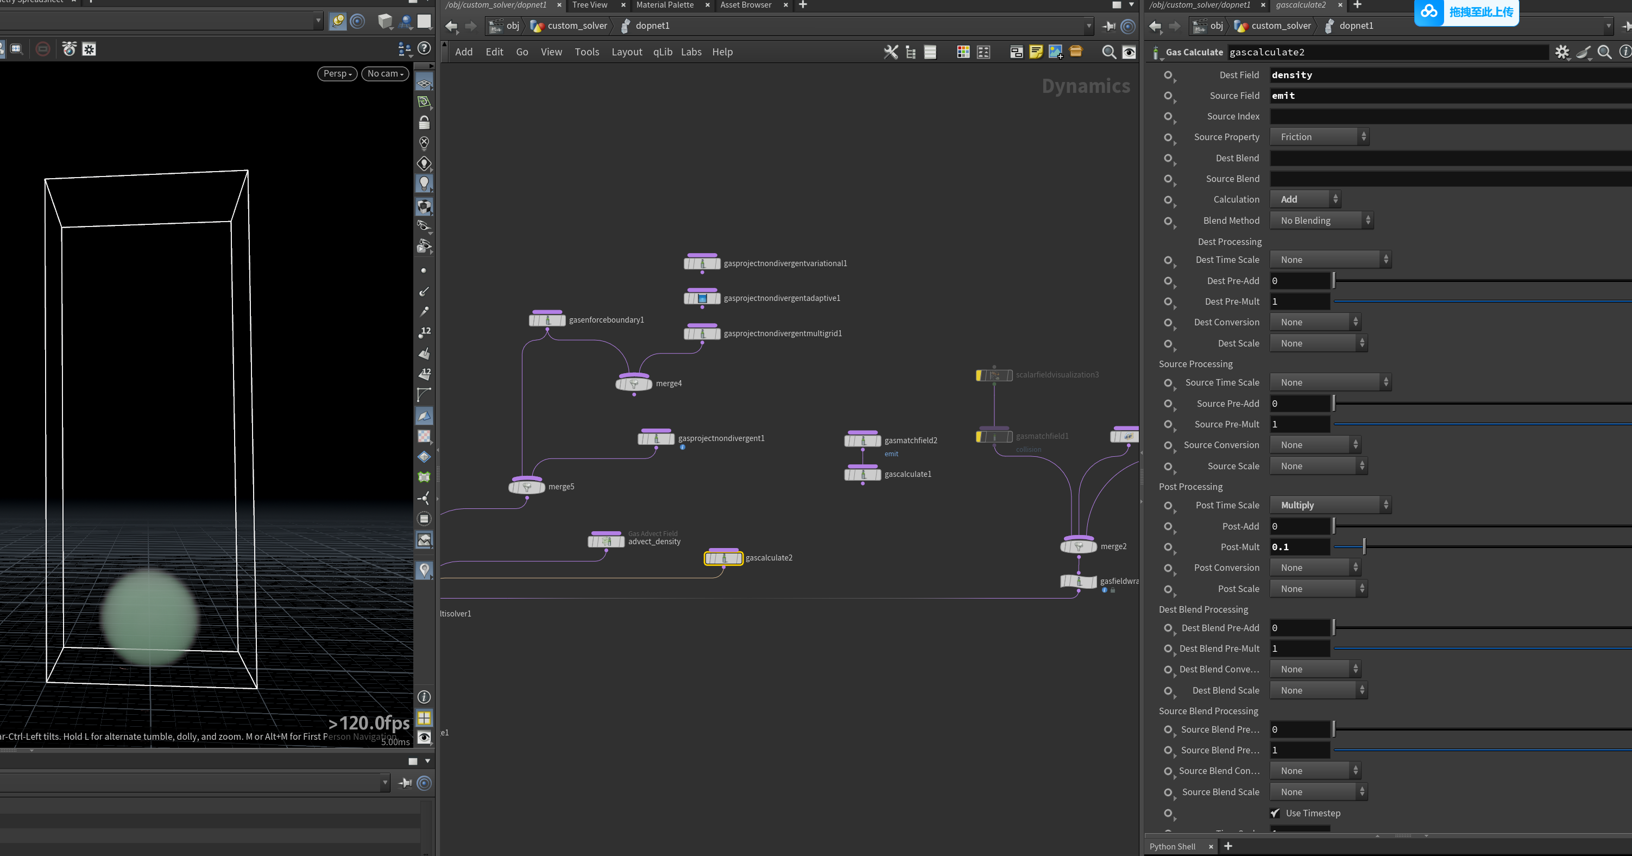Screen dimensions: 1632x856
Task: Click the network editor search magnifier icon
Action: pos(1108,52)
